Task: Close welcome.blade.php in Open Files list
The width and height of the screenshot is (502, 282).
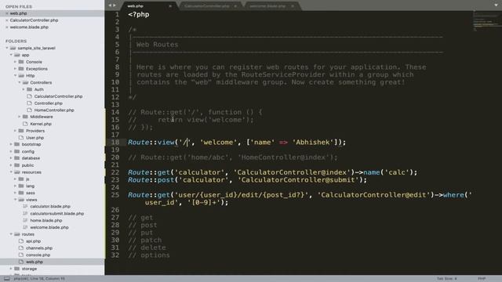Action: (x=7, y=27)
